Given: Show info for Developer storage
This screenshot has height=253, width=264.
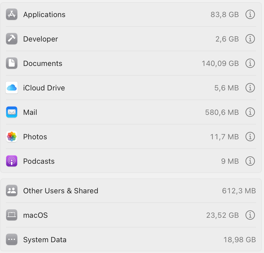Looking at the screenshot, I should pyautogui.click(x=250, y=39).
